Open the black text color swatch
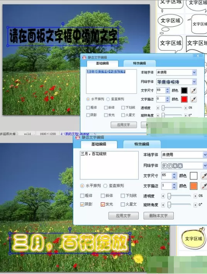This screenshot has width=207, height=274. (184, 90)
